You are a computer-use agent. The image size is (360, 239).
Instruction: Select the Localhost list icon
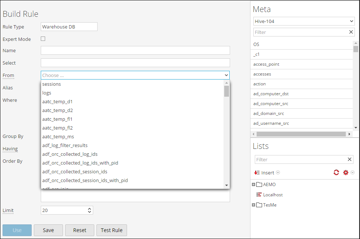click(259, 194)
